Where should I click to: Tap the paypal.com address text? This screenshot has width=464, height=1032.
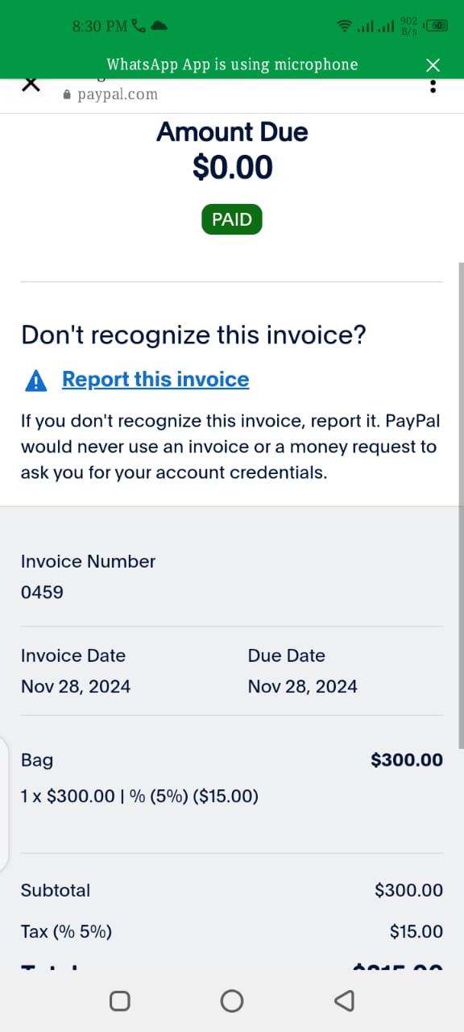(118, 94)
